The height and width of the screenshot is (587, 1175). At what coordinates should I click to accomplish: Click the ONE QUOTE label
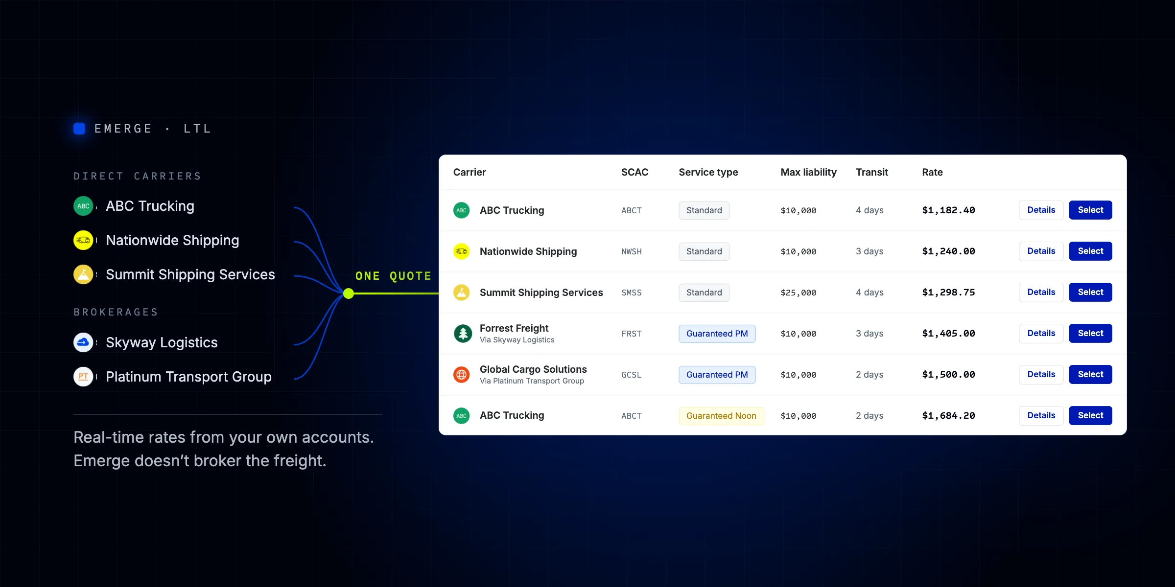[x=394, y=276]
